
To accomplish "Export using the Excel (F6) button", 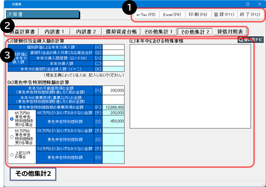I will pos(172,15).
